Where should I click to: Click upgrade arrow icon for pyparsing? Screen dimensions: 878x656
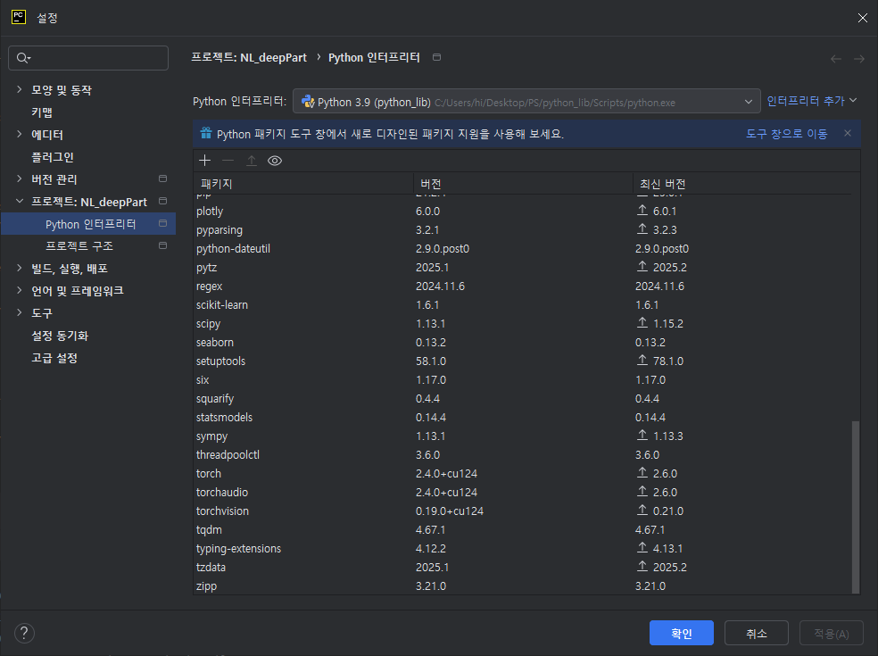point(642,229)
